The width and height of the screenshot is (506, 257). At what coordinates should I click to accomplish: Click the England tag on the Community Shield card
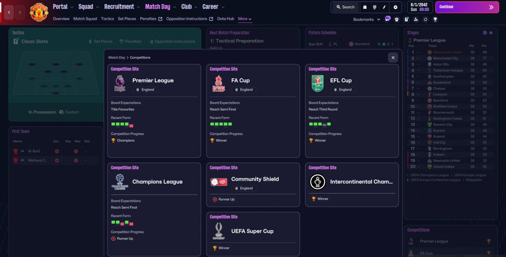[x=244, y=188]
